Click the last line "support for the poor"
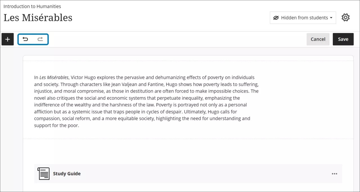This screenshot has height=192, width=360. [x=57, y=125]
